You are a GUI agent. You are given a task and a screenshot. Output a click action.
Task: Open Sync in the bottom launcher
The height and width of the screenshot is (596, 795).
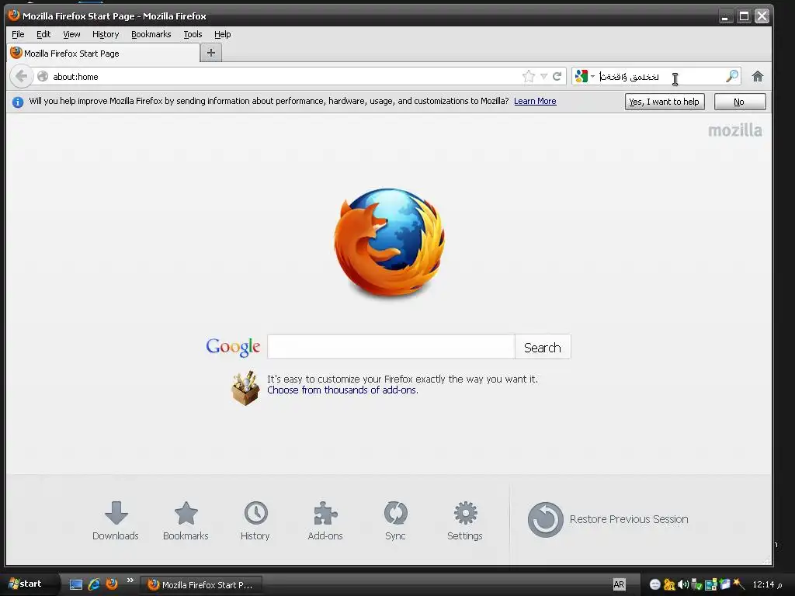point(395,520)
